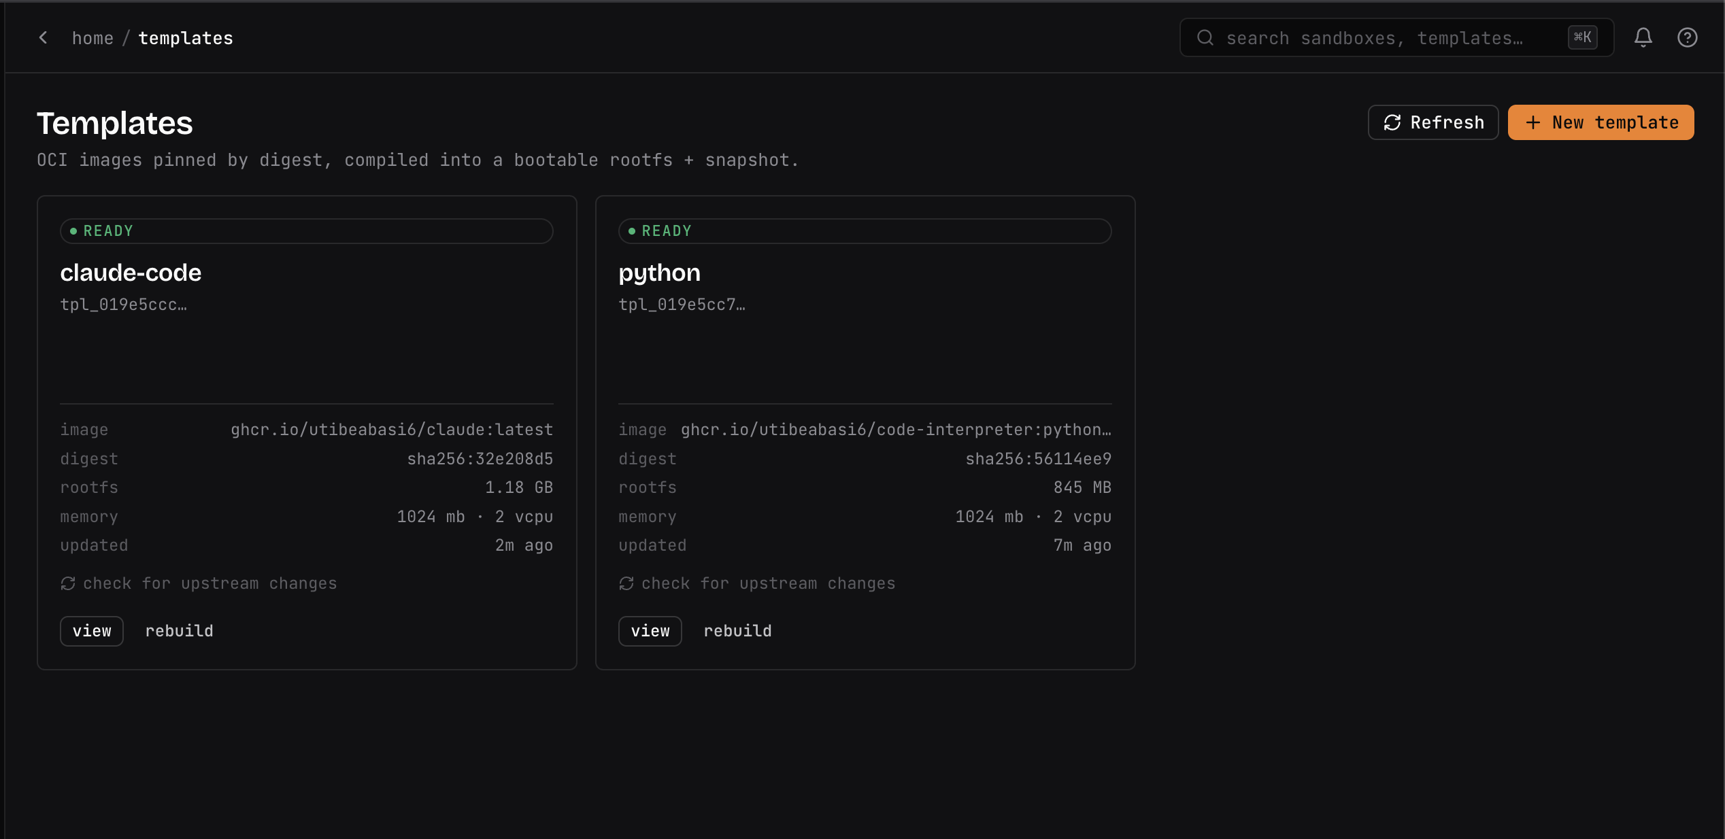Click the code-interpreter:python image value
The height and width of the screenshot is (839, 1725).
pos(896,430)
